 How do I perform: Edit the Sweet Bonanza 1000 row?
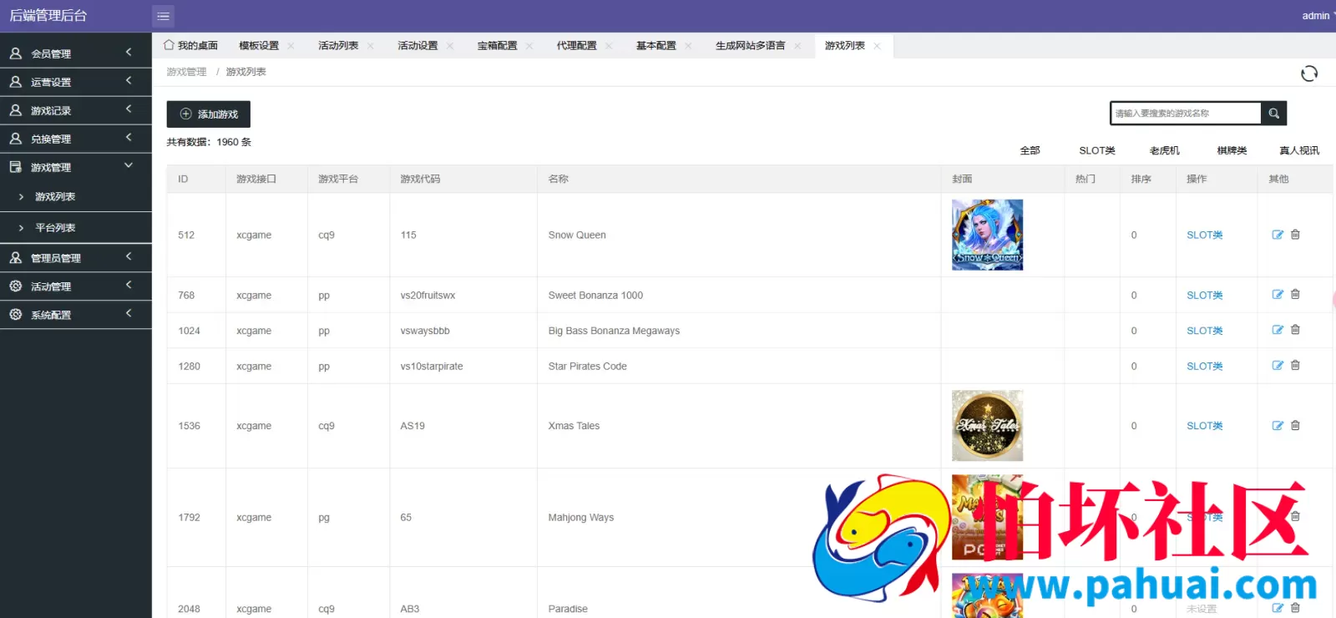click(x=1278, y=295)
